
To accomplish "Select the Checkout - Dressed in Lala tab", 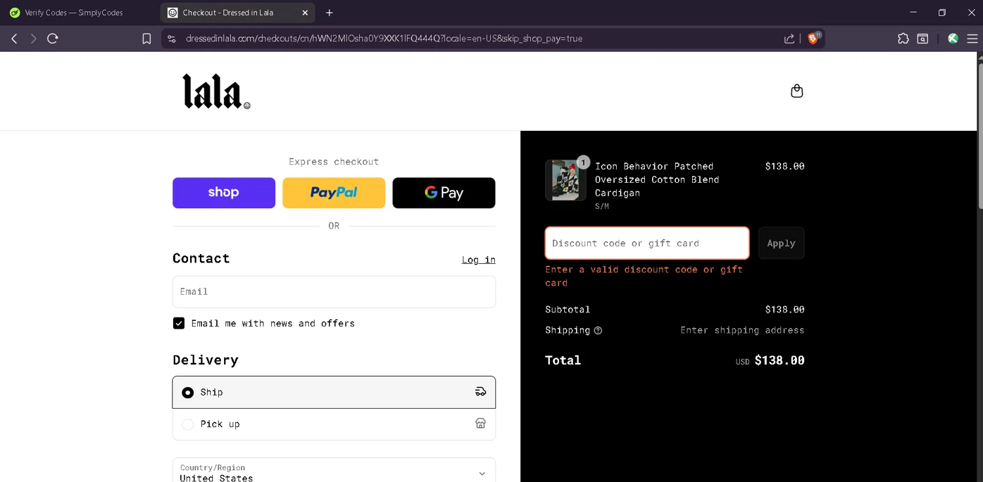I will click(x=237, y=12).
